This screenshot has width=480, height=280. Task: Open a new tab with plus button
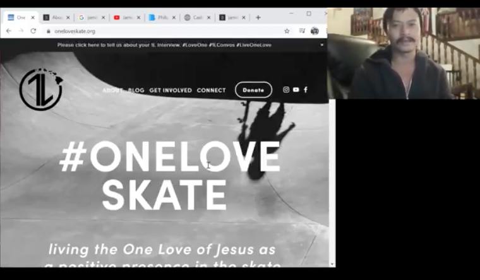tap(258, 18)
